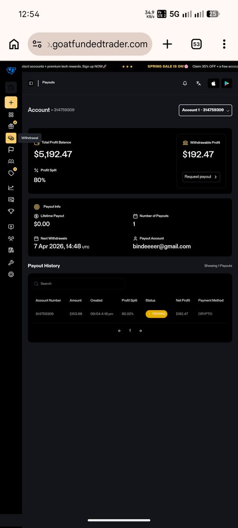Viewport: 238px width, 528px height.
Task: Click the 80.00% profit split cell
Action: tap(128, 314)
